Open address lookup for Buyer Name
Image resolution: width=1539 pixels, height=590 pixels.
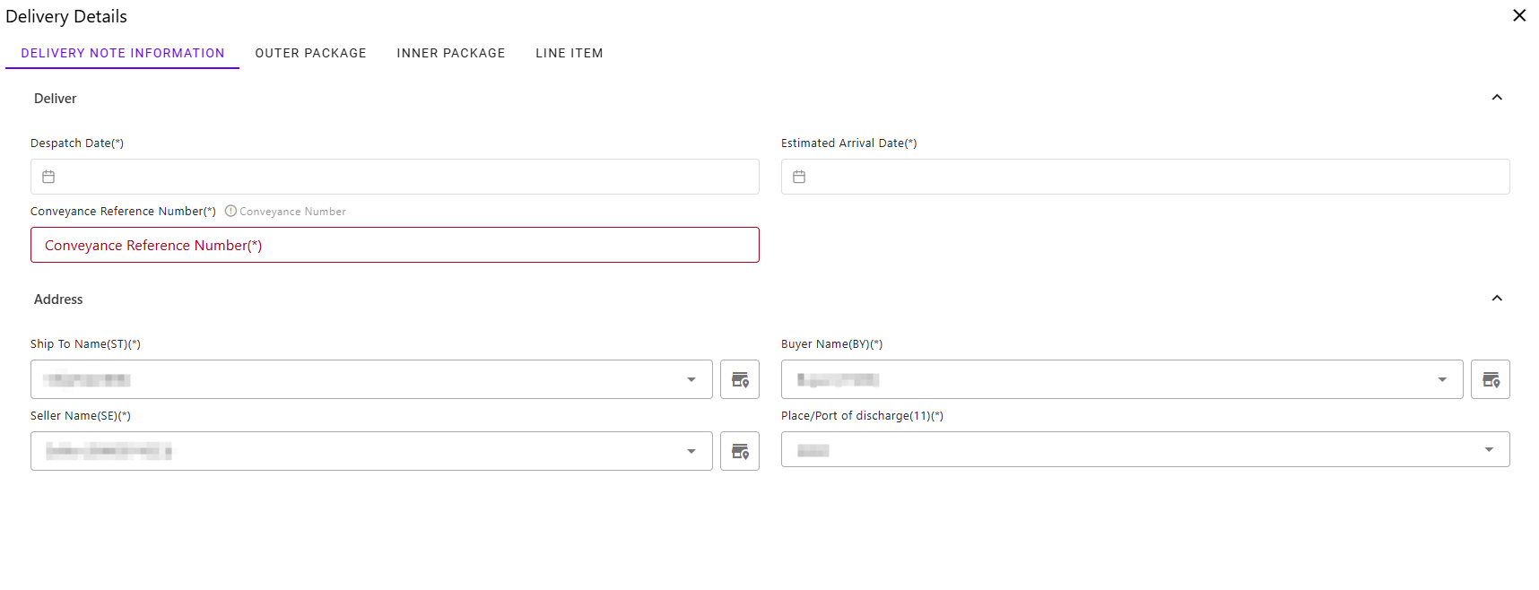pyautogui.click(x=1490, y=379)
